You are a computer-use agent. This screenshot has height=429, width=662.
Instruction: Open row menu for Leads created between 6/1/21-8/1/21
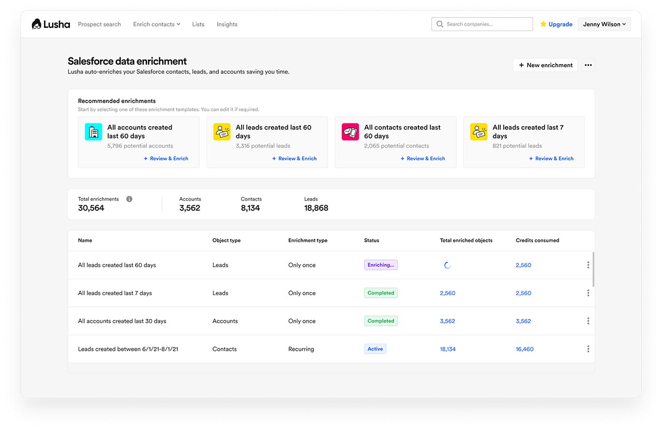point(588,349)
